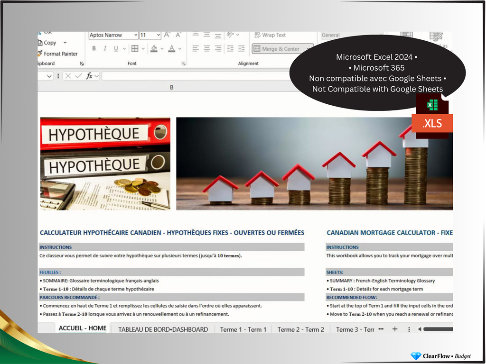Expand the Underline style dropdown arrow
The width and height of the screenshot is (486, 364).
[124, 49]
